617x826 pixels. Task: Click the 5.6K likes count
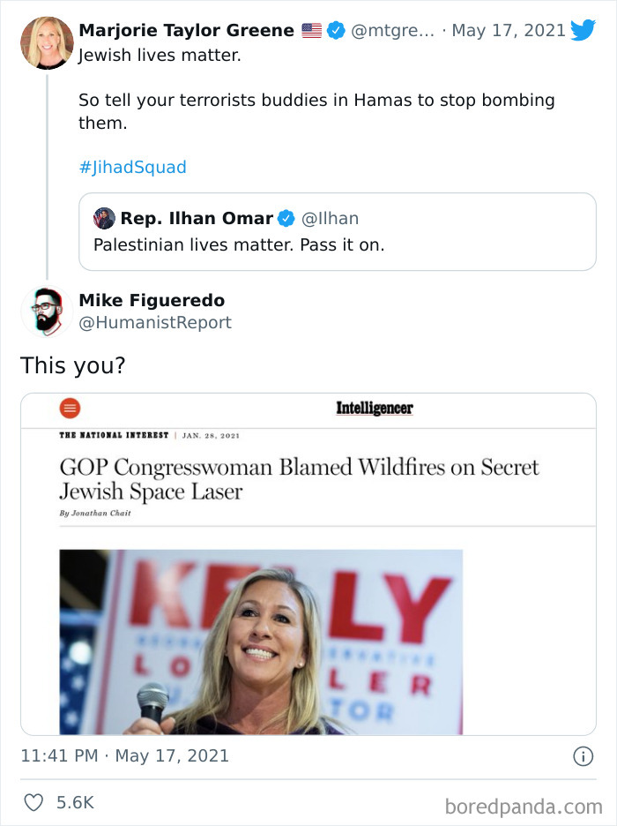pos(75,802)
